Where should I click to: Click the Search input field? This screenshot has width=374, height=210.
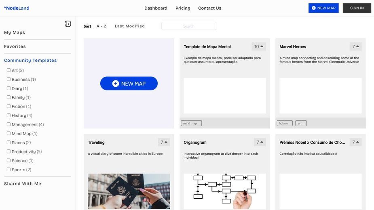click(189, 26)
